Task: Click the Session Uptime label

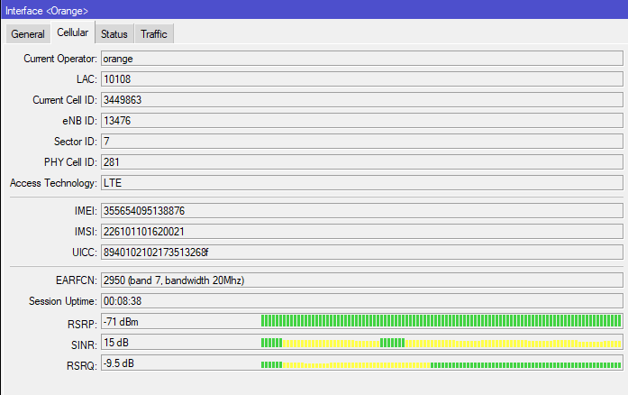Action: [x=63, y=301]
